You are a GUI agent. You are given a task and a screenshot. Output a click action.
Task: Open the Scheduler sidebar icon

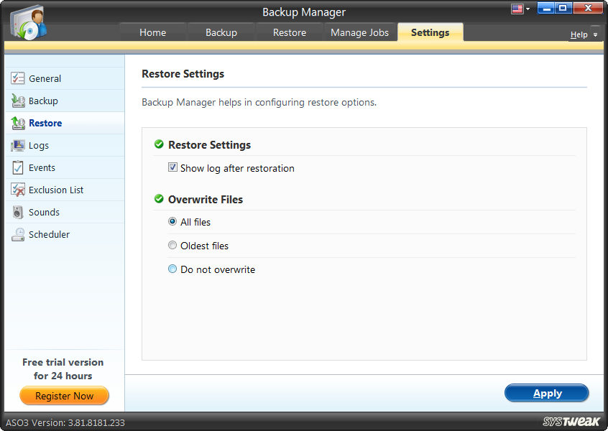click(18, 234)
